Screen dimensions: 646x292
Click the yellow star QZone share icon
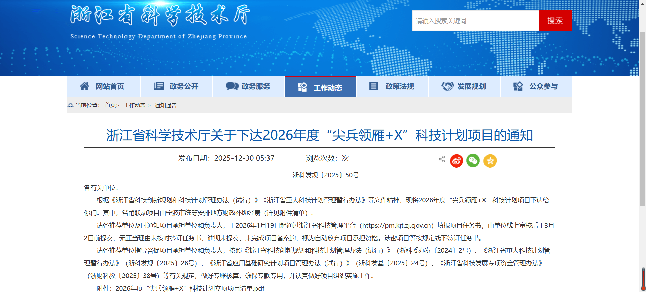point(490,161)
